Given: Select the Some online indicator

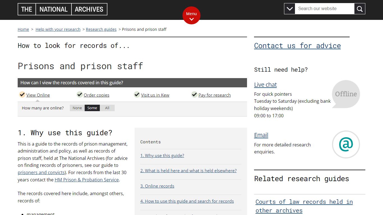Looking at the screenshot, I should 92,108.
